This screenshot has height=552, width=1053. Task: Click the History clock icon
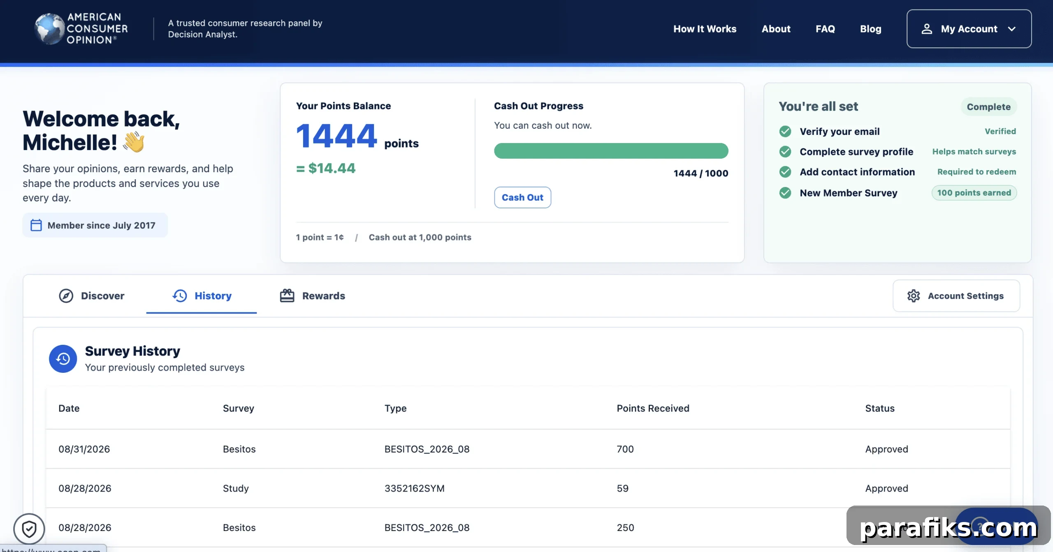pyautogui.click(x=180, y=296)
